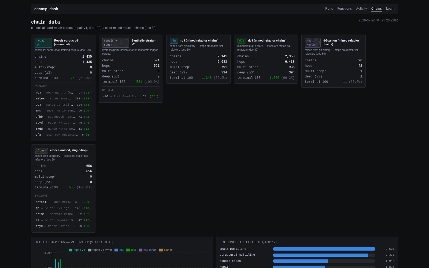The image size is (429, 268).
Task: Select rb3 row with 521 in Synthetic stratum
Action: [131, 96]
